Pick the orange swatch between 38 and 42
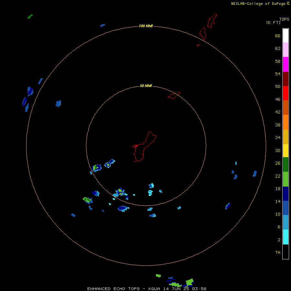 [x=286, y=122]
